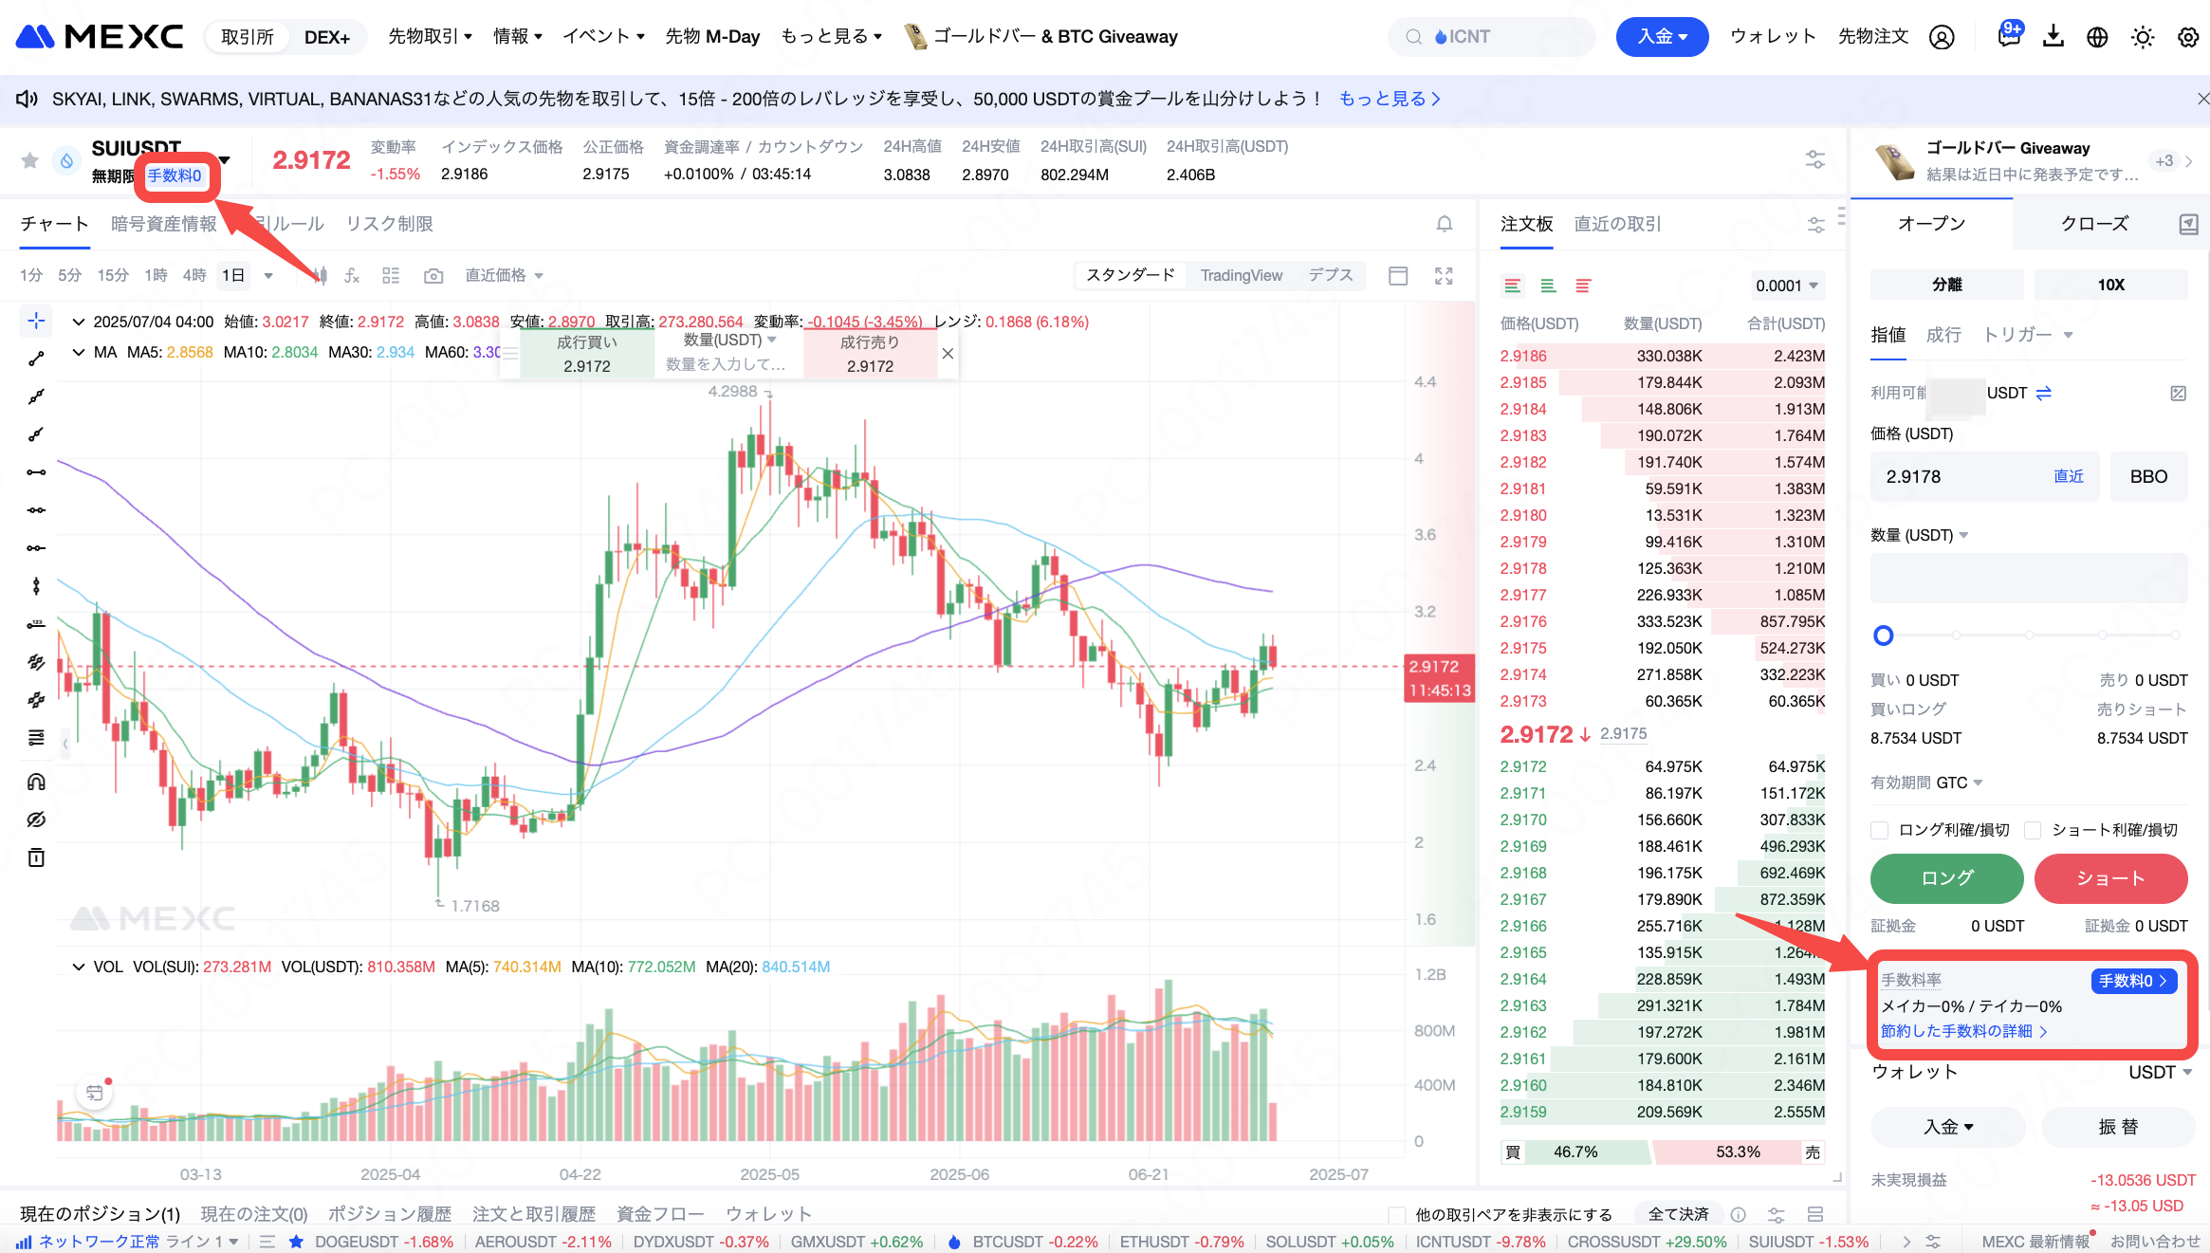Open the 有効期間 GTC dropdown
This screenshot has width=2210, height=1253.
tap(1960, 783)
